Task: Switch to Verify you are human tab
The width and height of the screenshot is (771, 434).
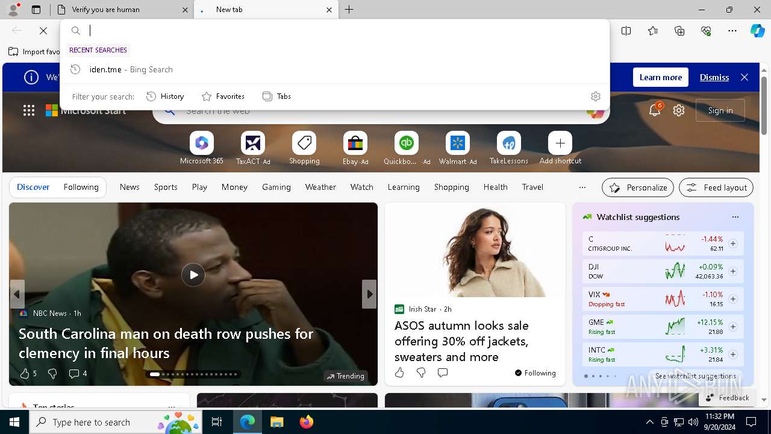Action: coord(122,10)
